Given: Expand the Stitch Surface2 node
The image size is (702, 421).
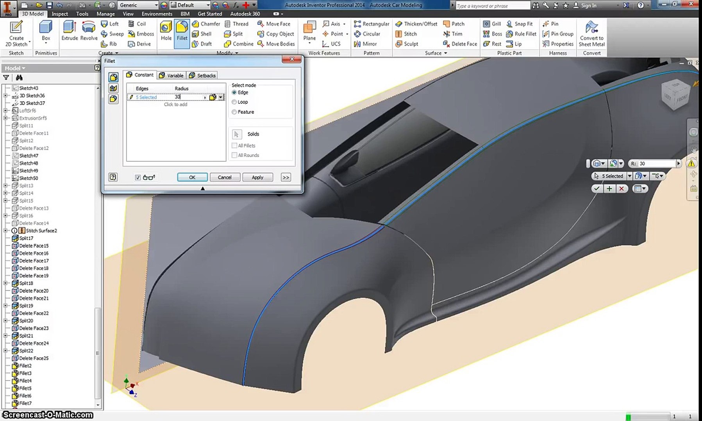Looking at the screenshot, I should 6,231.
